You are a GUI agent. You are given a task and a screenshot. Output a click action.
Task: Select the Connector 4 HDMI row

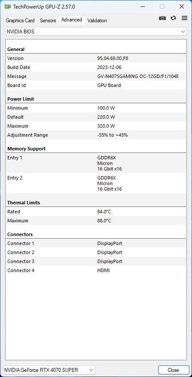(x=96, y=270)
